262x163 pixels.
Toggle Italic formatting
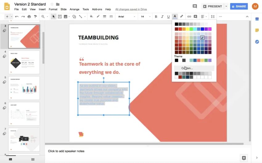162,17
